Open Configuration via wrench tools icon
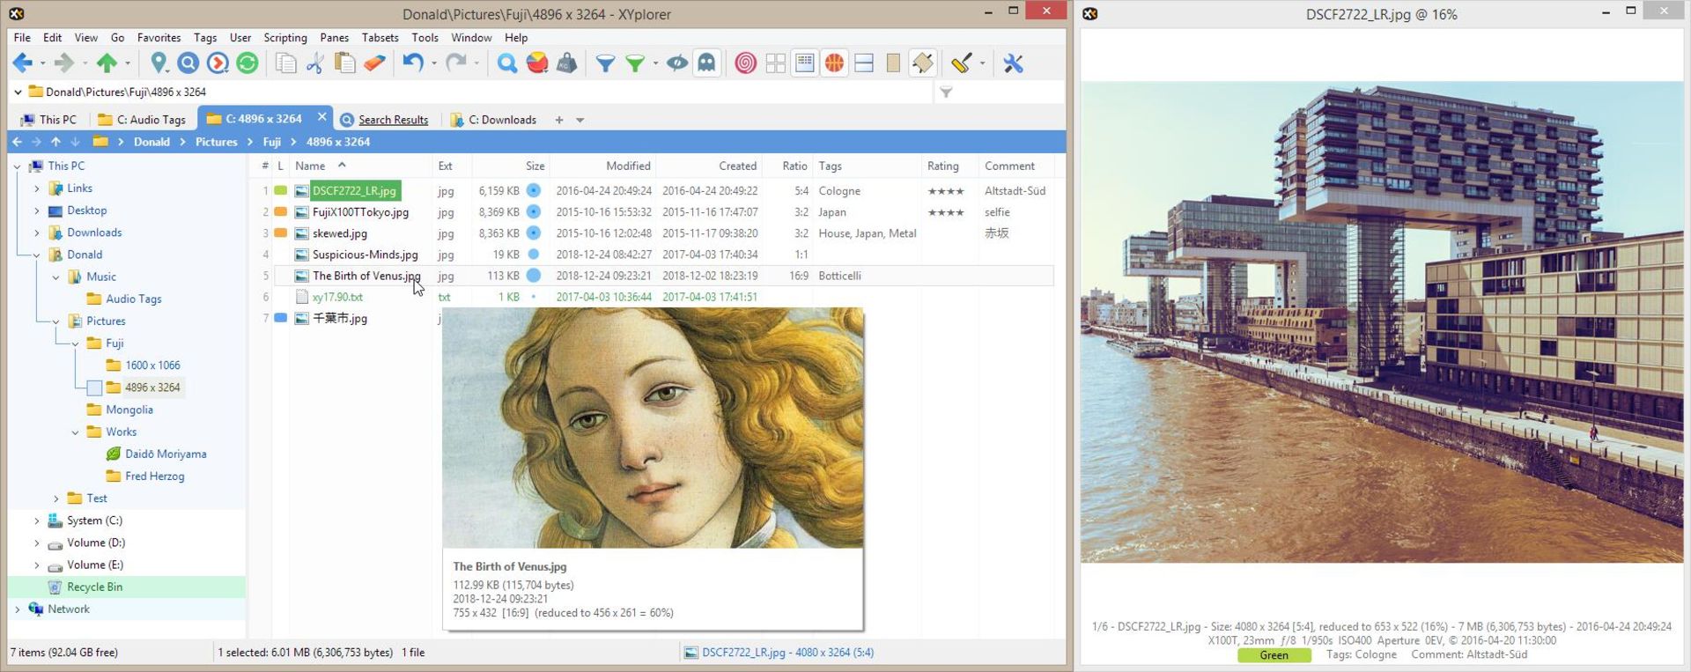The image size is (1691, 672). point(1013,63)
